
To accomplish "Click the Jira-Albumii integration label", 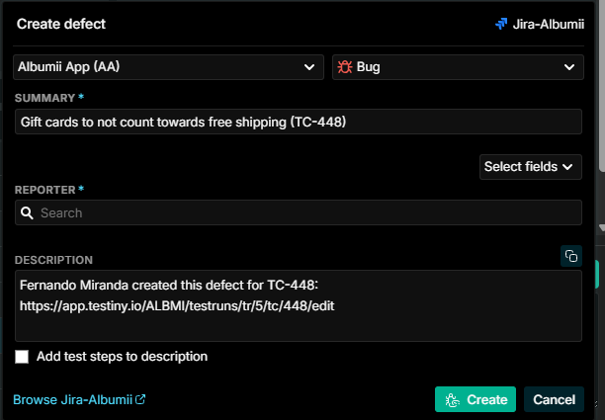I will tap(548, 24).
